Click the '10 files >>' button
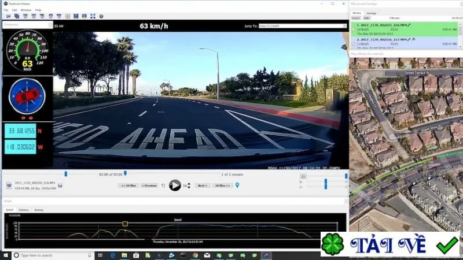Screen dimensions: 463x260 tap(223, 185)
